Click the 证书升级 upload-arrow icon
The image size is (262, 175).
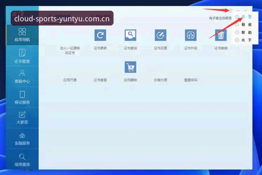191,35
